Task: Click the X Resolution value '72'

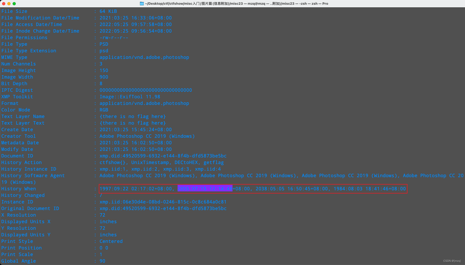Action: (102, 215)
